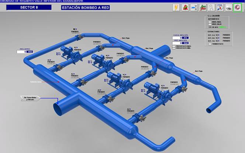The height and width of the screenshot is (153, 245).
Task: Select bypass valve labeled M/0 PARADO
Action: [79, 37]
